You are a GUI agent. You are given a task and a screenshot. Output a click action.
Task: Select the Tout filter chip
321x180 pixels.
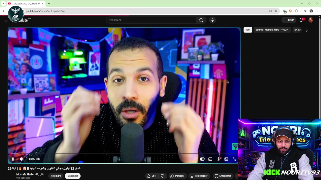click(248, 30)
